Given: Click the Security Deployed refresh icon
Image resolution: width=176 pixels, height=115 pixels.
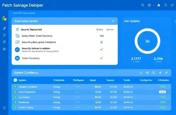Looking at the screenshot, I should point(17,30).
